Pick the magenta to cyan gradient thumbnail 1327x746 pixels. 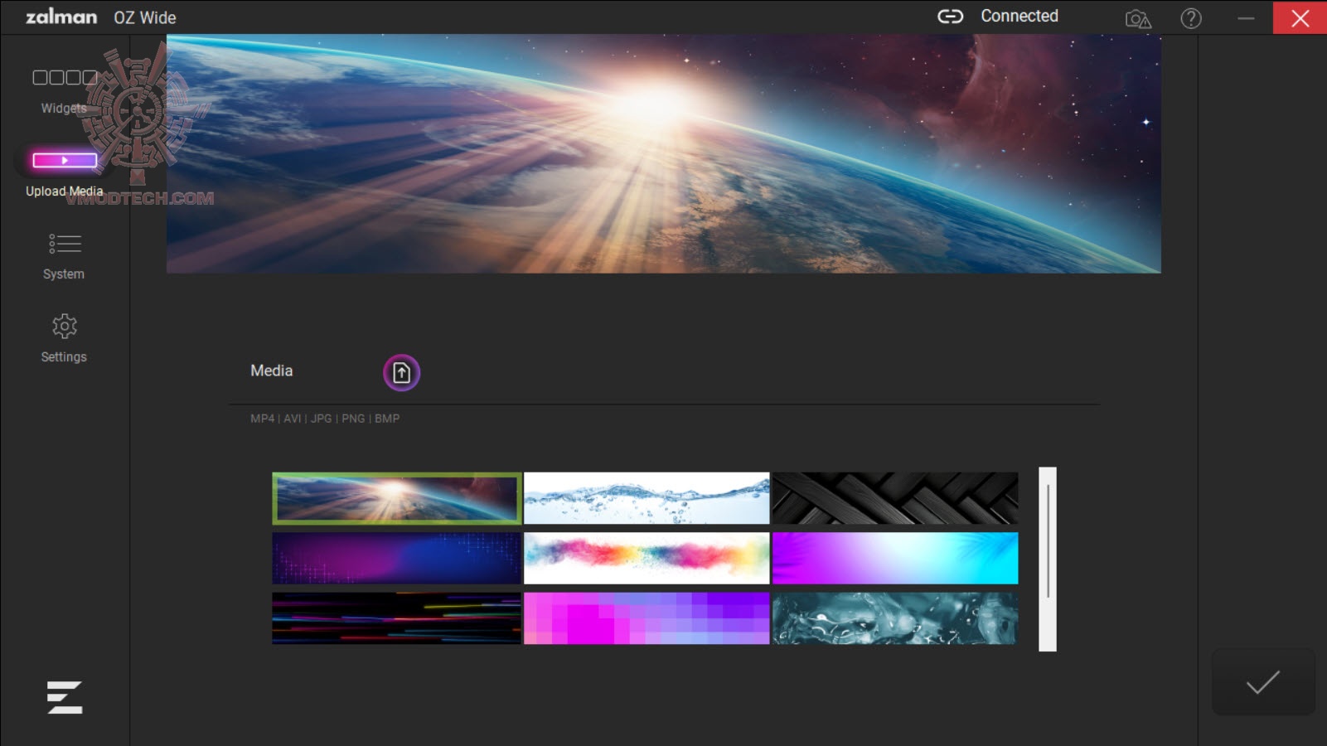895,558
